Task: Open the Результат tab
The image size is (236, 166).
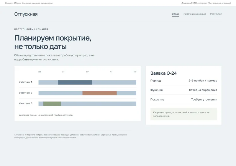Action: pyautogui.click(x=216, y=14)
